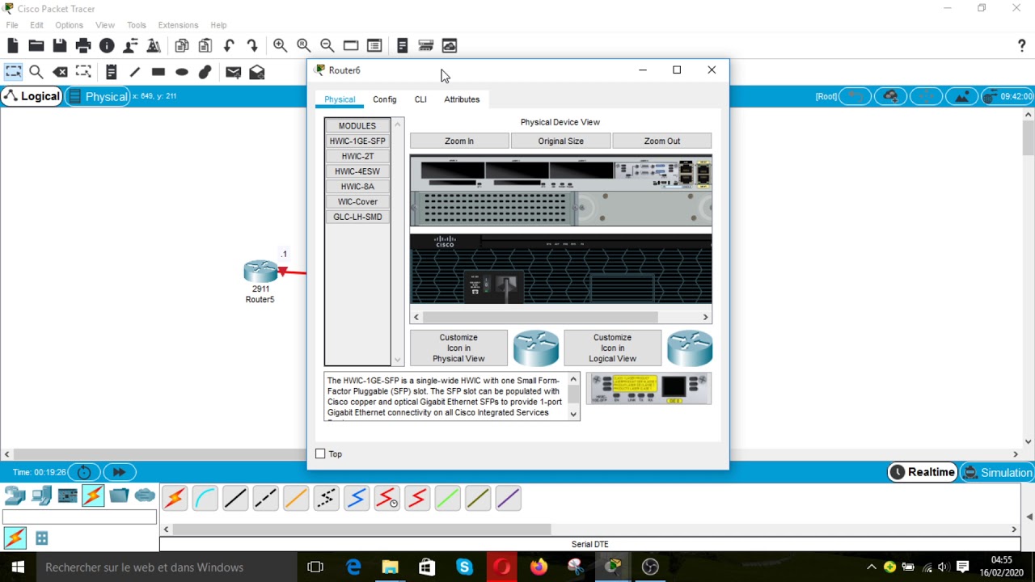Click the Zoom Out button in device view

click(x=662, y=141)
